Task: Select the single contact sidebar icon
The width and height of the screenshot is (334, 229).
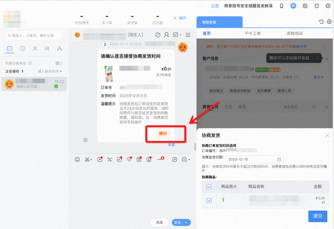Action: click(35, 49)
